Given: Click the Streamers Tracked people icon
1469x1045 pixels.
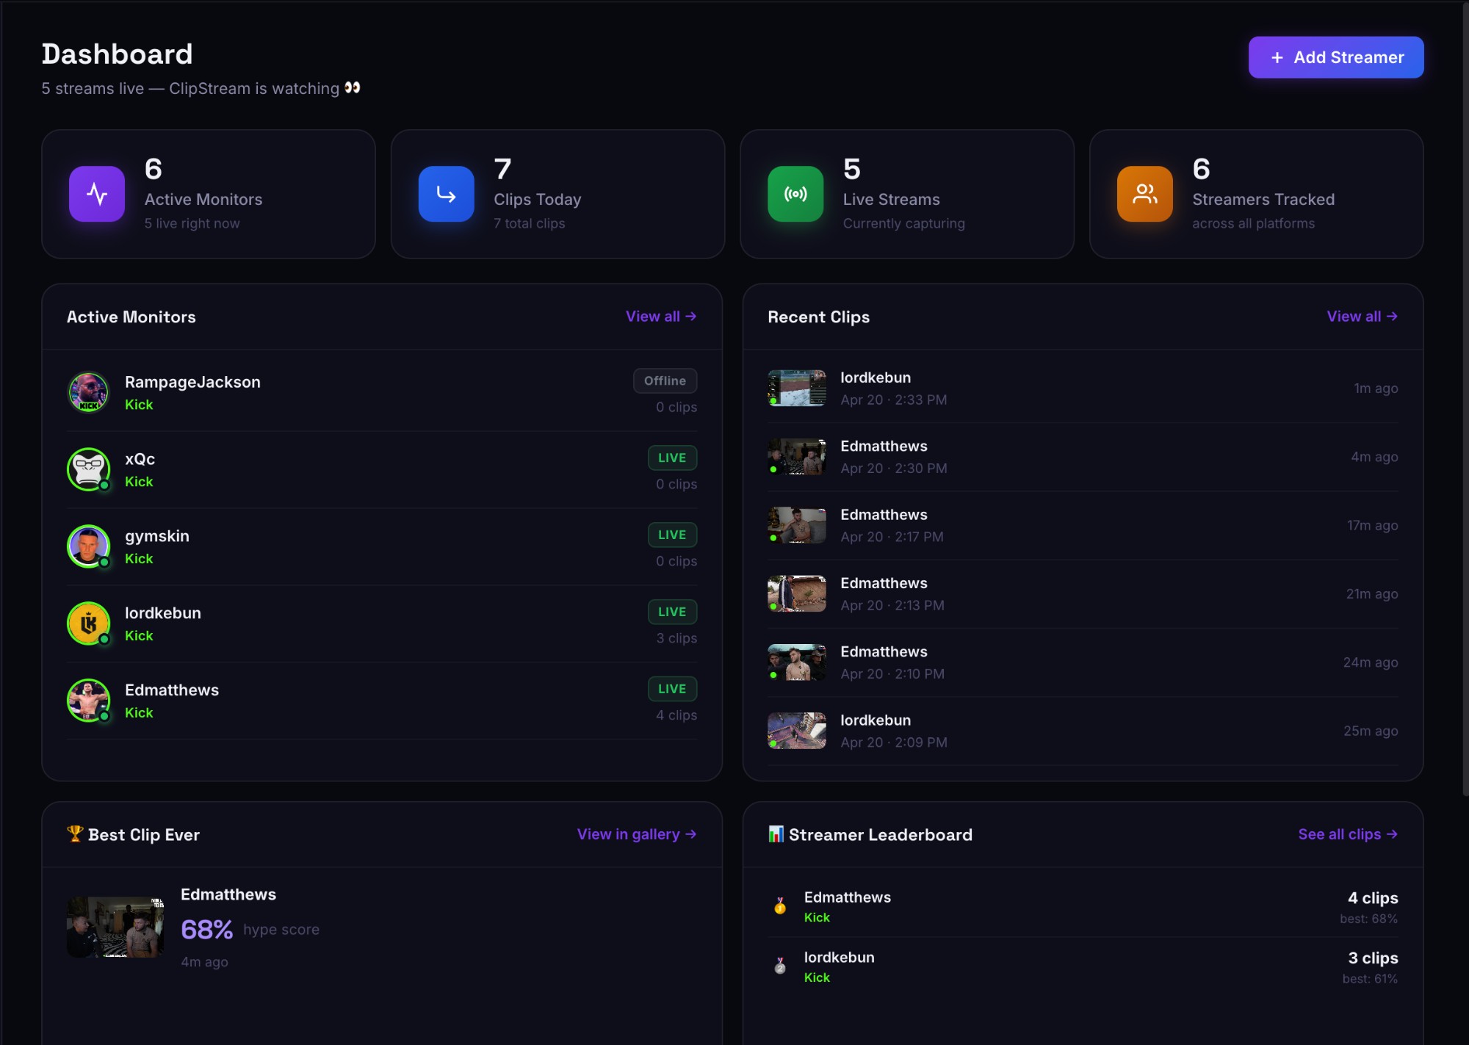Looking at the screenshot, I should (1144, 194).
